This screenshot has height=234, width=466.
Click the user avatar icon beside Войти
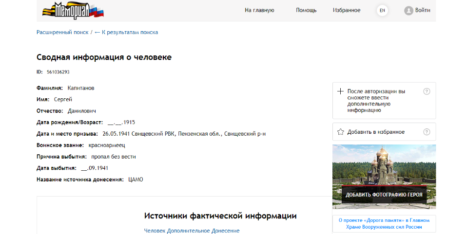coord(408,11)
